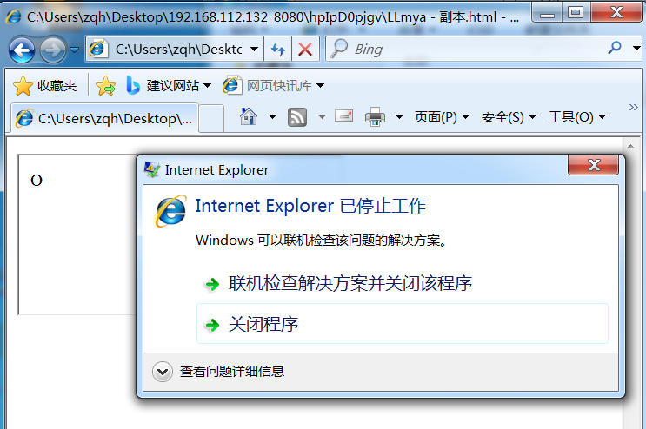Screen dimensions: 646x429
Task: Print the page with the printer icon
Action: [375, 117]
